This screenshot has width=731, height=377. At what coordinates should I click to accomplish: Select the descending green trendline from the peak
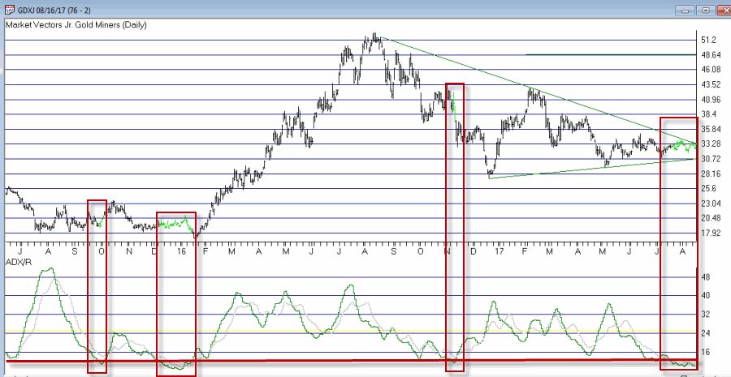539,92
